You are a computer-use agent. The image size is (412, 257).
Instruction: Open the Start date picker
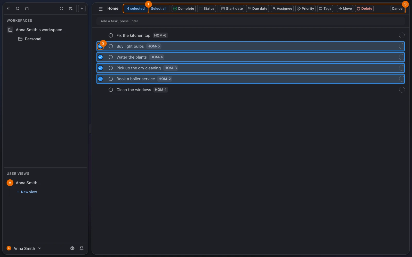point(232,8)
